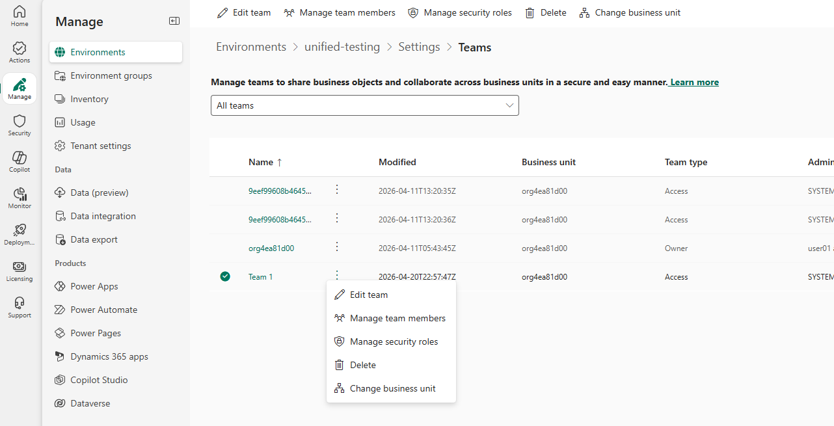This screenshot has height=426, width=834.
Task: Open Deployment in the left rail
Action: pyautogui.click(x=20, y=235)
